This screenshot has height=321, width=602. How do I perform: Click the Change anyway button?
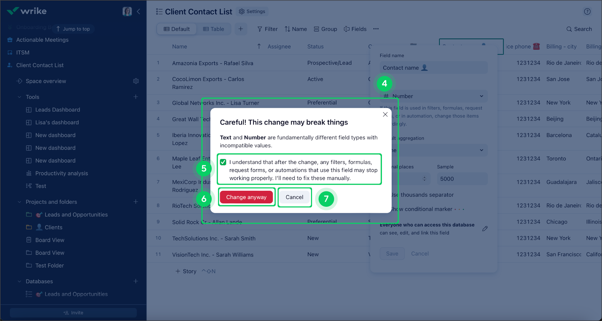[246, 197]
